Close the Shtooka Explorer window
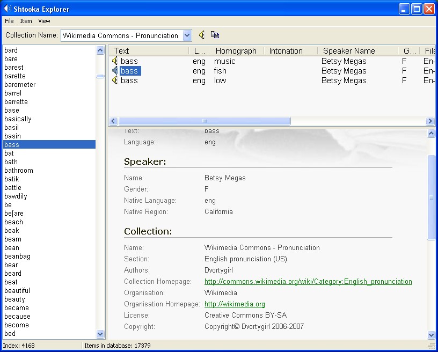Screen dimensions: 438x352 429,9
